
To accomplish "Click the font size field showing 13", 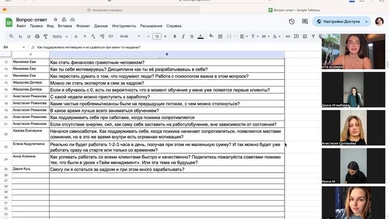I will [157, 36].
